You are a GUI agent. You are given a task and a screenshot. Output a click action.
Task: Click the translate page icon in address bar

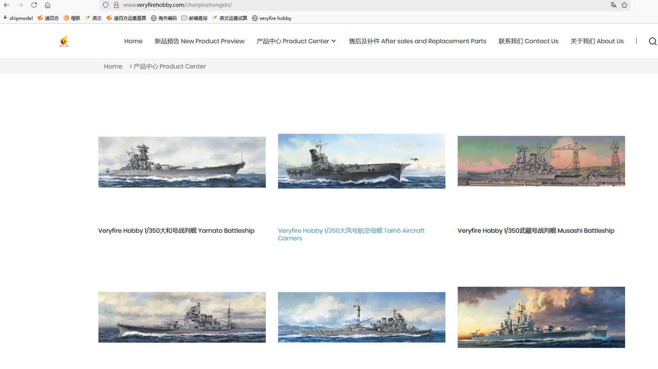[x=613, y=5]
